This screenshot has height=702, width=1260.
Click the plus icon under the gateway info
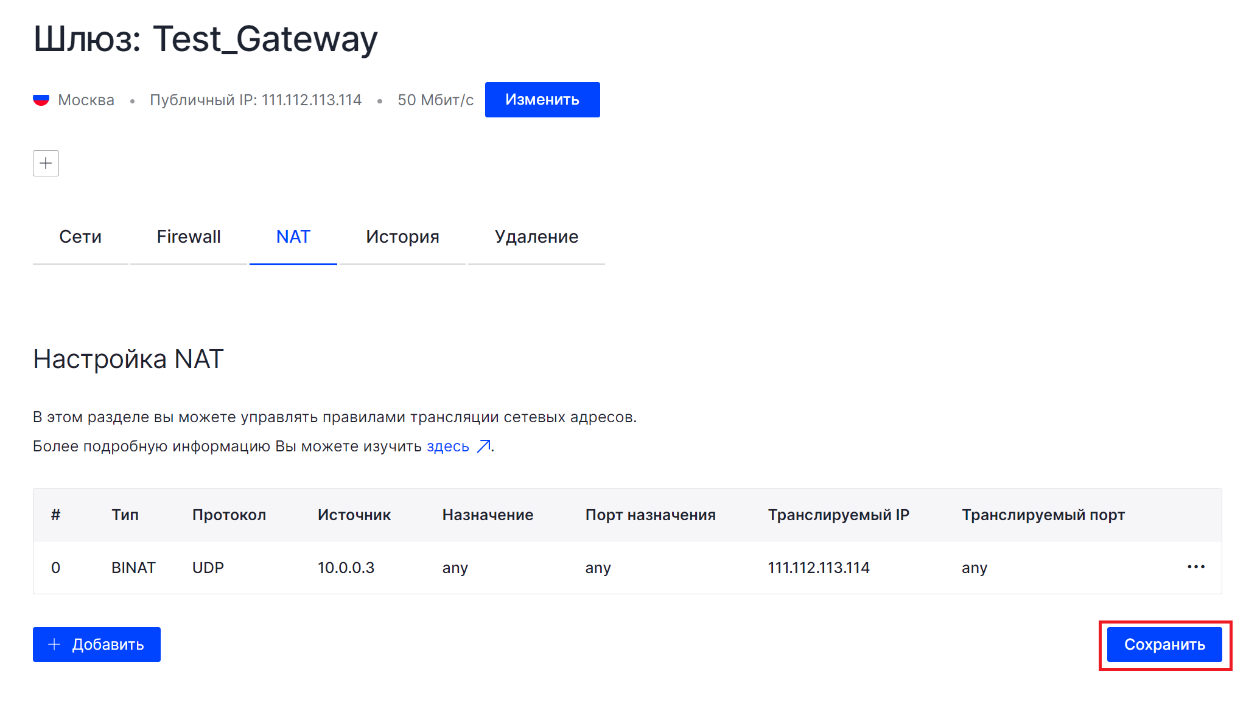(x=46, y=163)
